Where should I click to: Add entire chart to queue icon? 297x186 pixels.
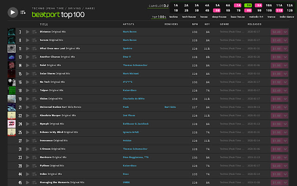23,13
